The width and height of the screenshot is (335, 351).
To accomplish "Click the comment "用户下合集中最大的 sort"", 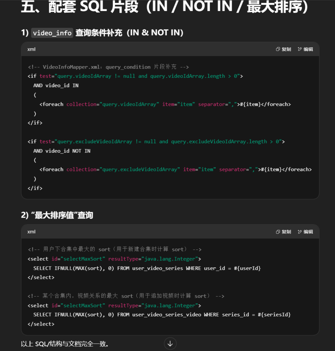I will click(114, 249).
